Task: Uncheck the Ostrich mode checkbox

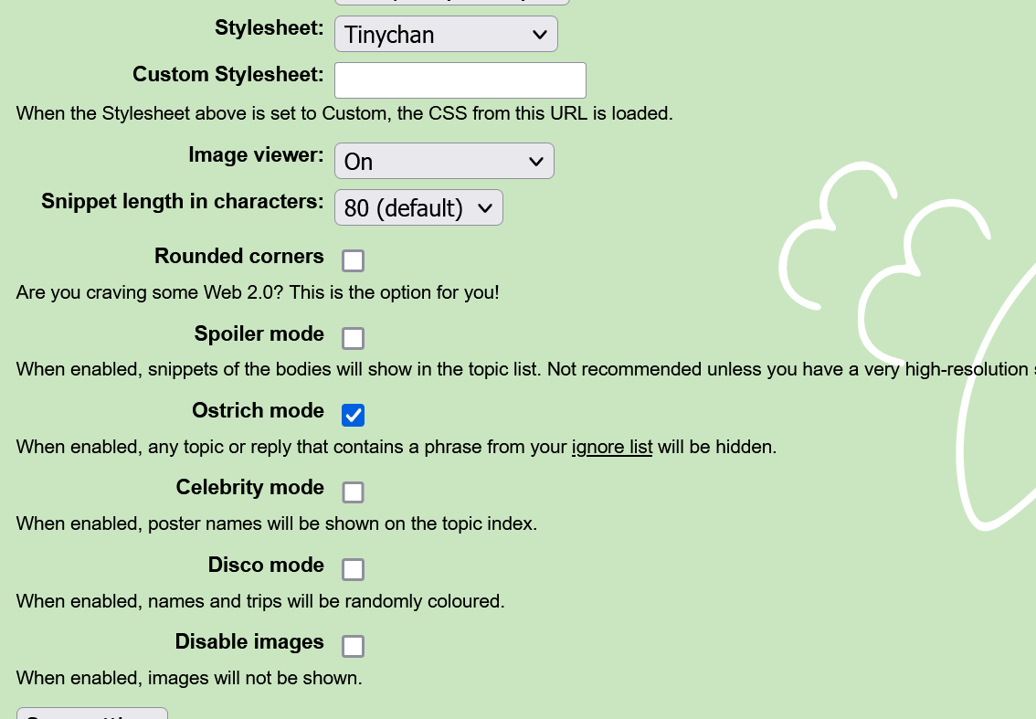Action: (353, 416)
